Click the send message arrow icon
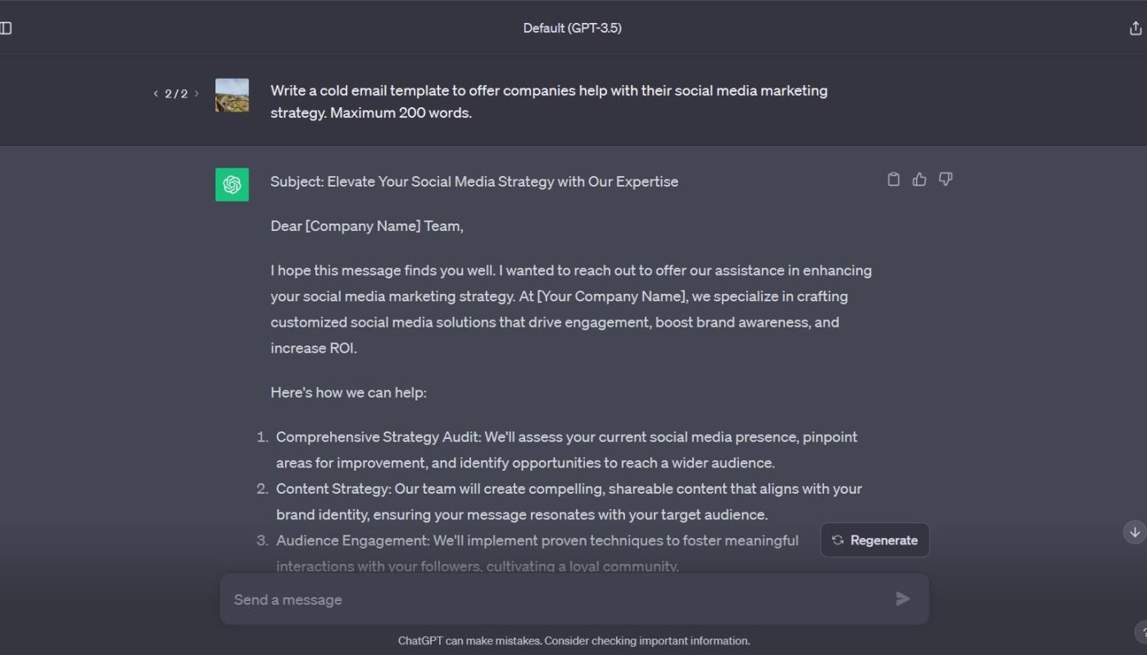Viewport: 1147px width, 655px height. [903, 599]
